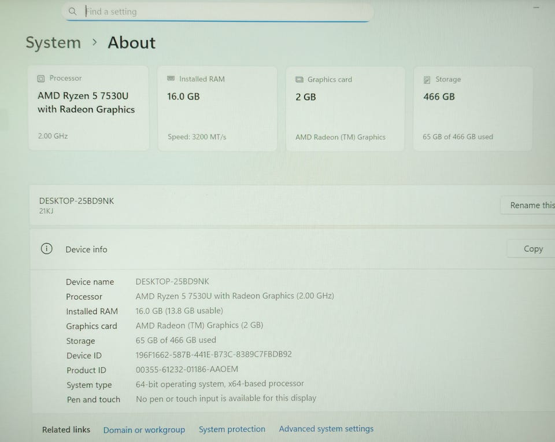The width and height of the screenshot is (555, 442).
Task: Open System protection link
Action: tap(232, 429)
